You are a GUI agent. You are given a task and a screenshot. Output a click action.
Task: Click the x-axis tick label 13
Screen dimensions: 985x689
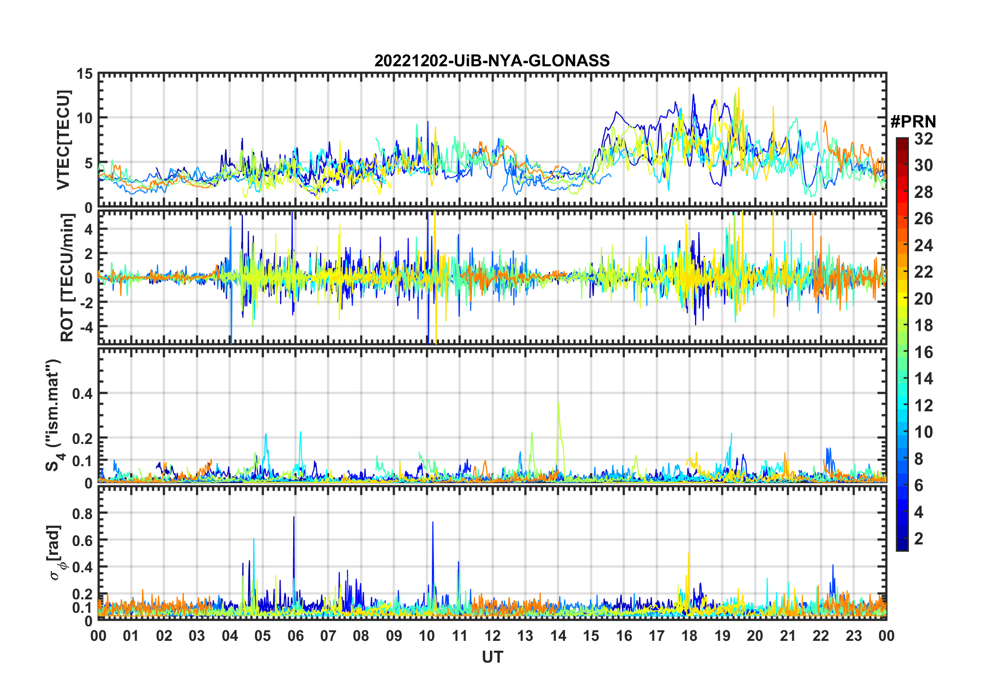click(525, 636)
